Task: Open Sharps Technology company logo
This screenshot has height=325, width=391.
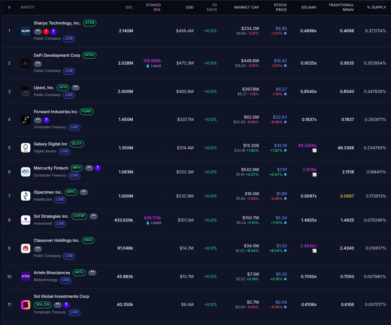Action: coord(25,31)
